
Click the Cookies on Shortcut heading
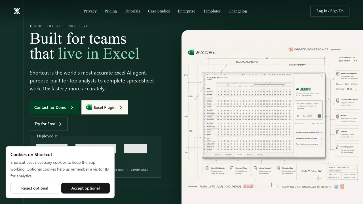pyautogui.click(x=31, y=154)
